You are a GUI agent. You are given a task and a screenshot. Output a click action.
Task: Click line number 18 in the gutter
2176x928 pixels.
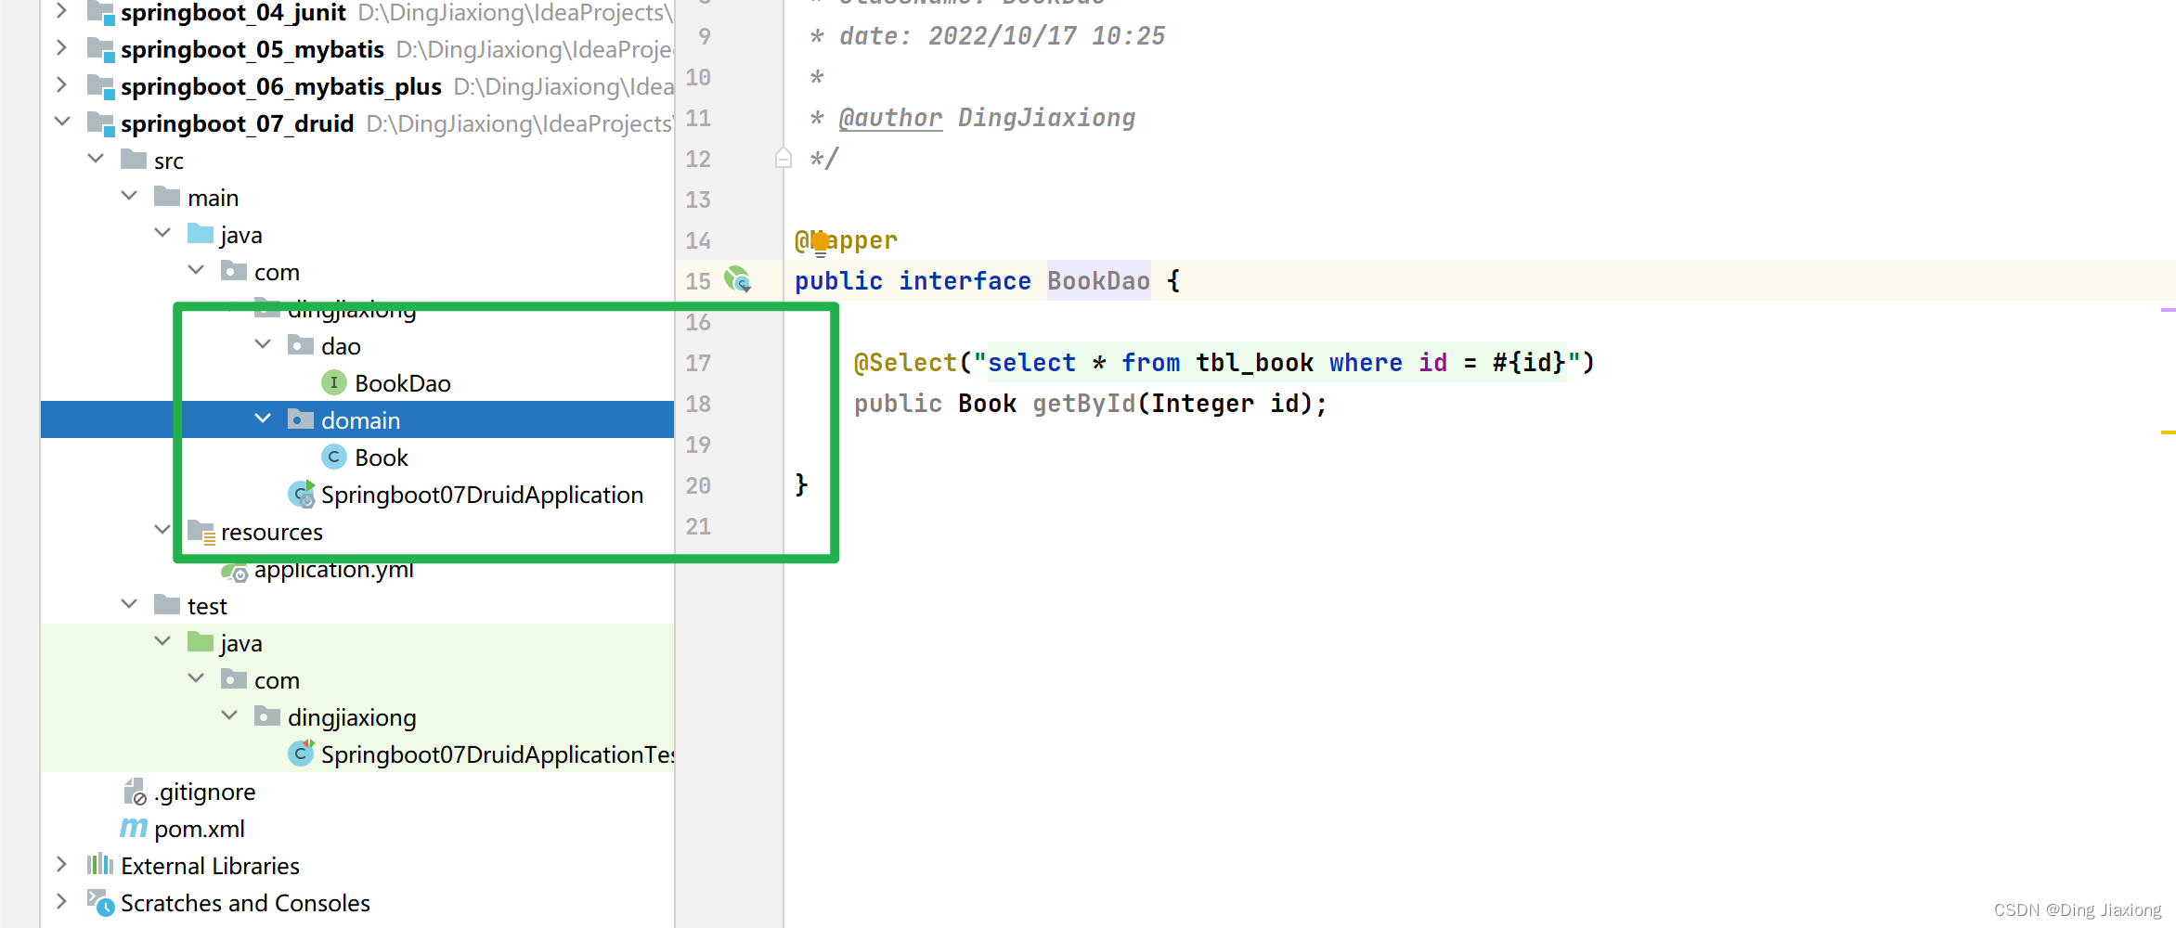(x=698, y=404)
